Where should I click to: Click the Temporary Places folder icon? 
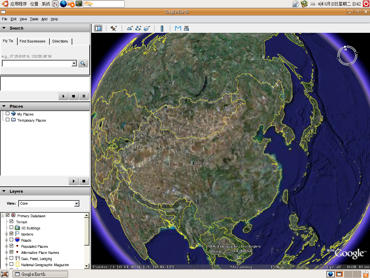tap(13, 120)
